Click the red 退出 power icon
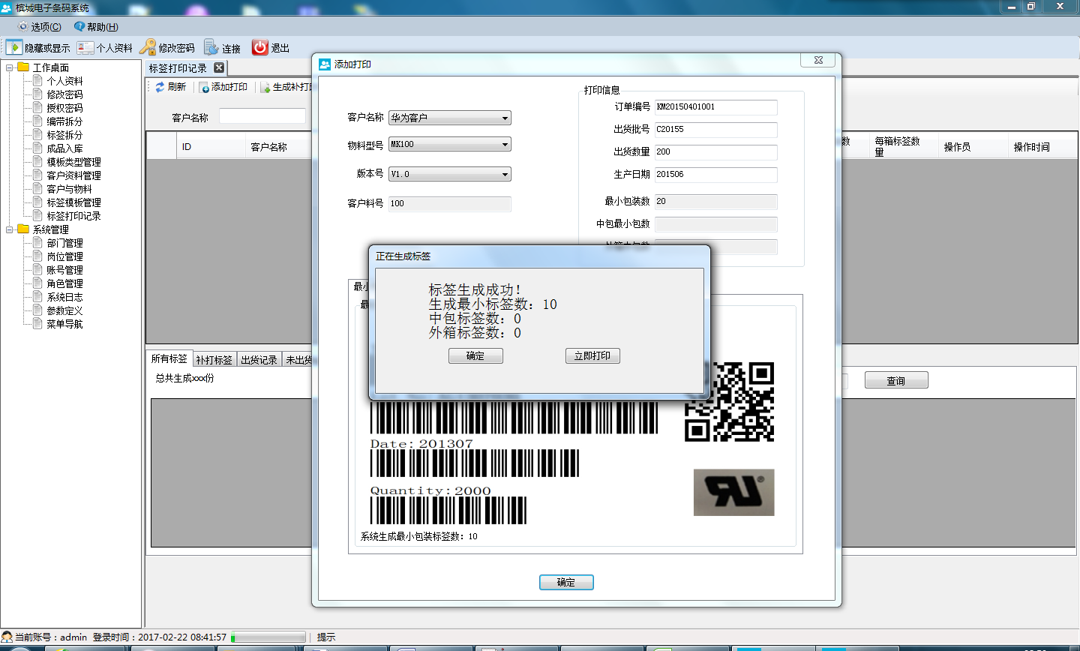 click(x=260, y=47)
